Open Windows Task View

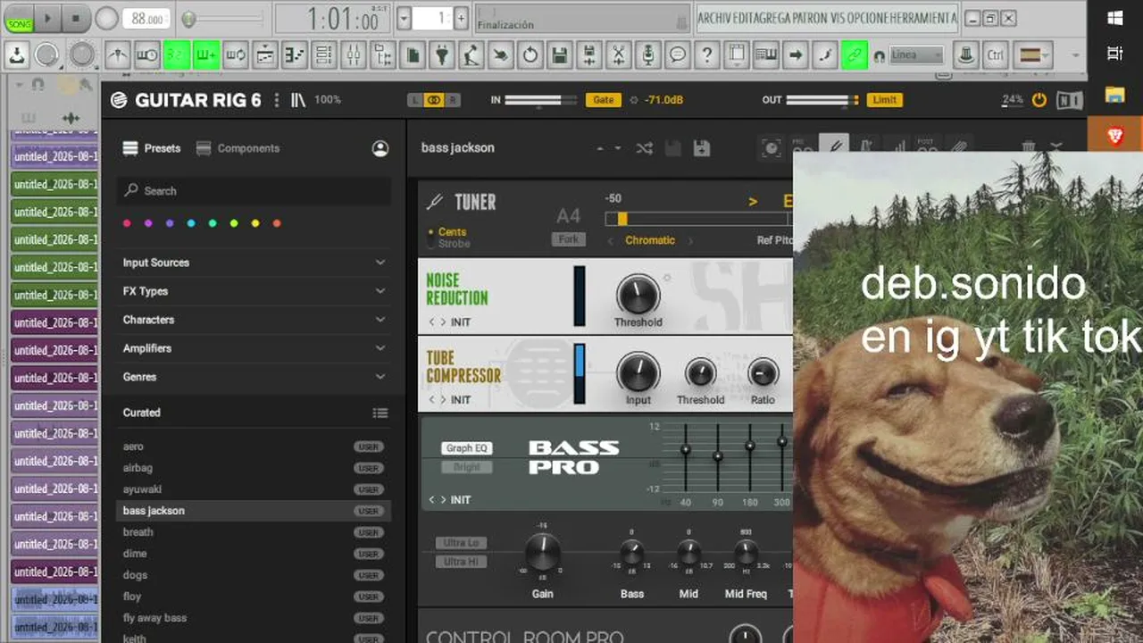coord(1115,54)
